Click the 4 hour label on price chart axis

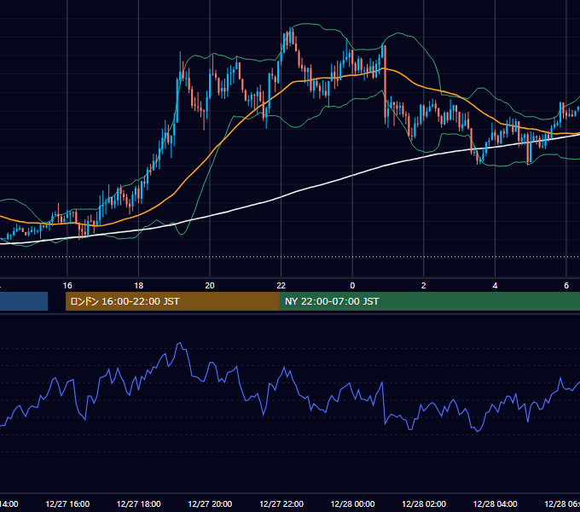coord(495,286)
